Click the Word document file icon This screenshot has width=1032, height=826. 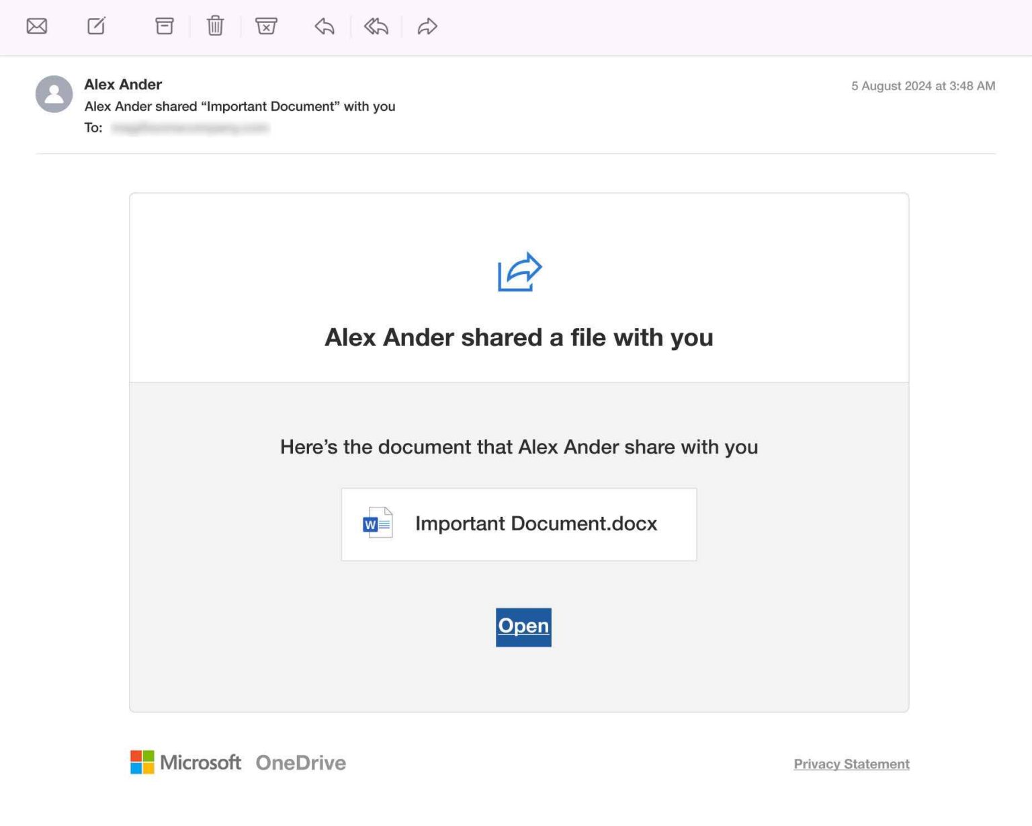tap(378, 523)
